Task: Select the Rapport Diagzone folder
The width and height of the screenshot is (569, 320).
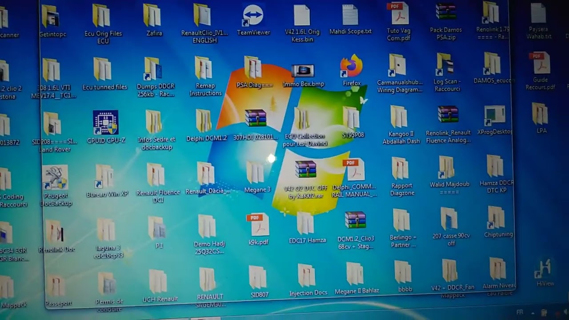Action: click(x=401, y=169)
